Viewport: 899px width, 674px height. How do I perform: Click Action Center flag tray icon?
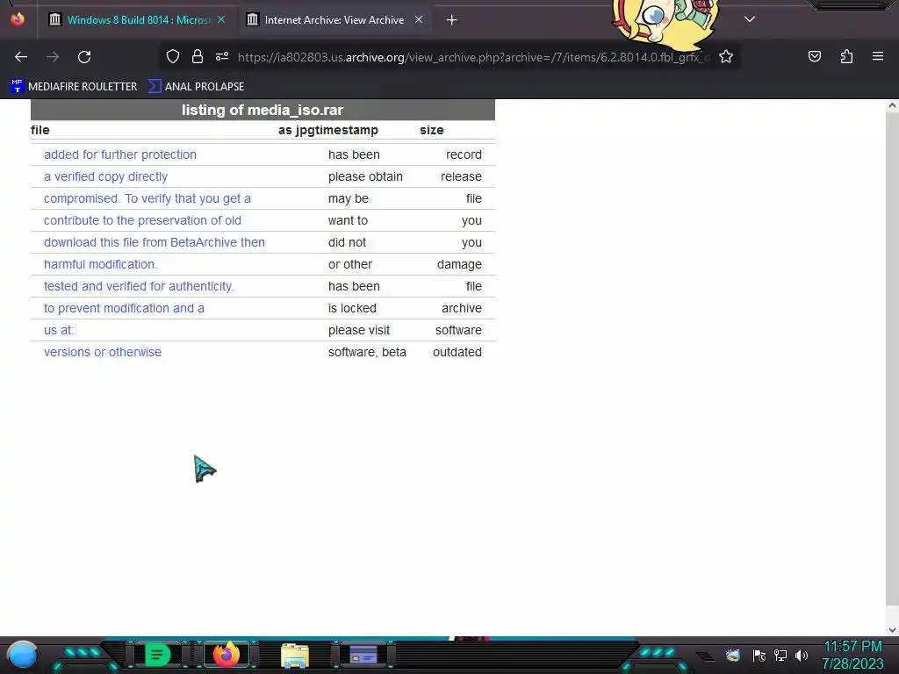[x=759, y=655]
